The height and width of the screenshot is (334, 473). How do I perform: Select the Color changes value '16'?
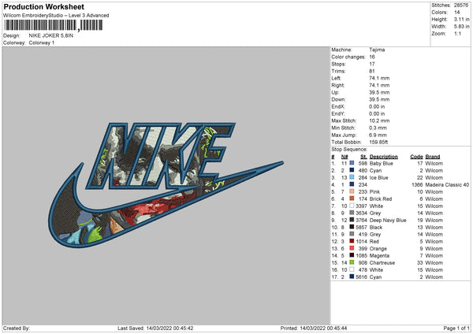372,57
